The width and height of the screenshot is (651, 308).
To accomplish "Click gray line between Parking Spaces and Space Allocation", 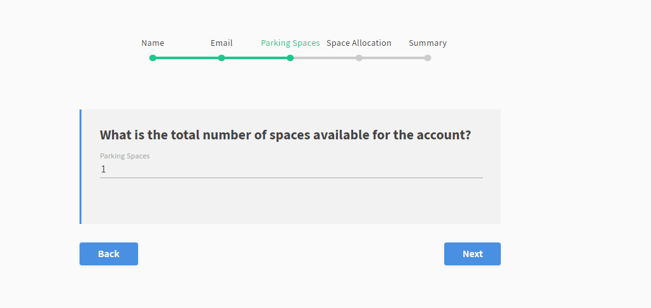I will [325, 58].
